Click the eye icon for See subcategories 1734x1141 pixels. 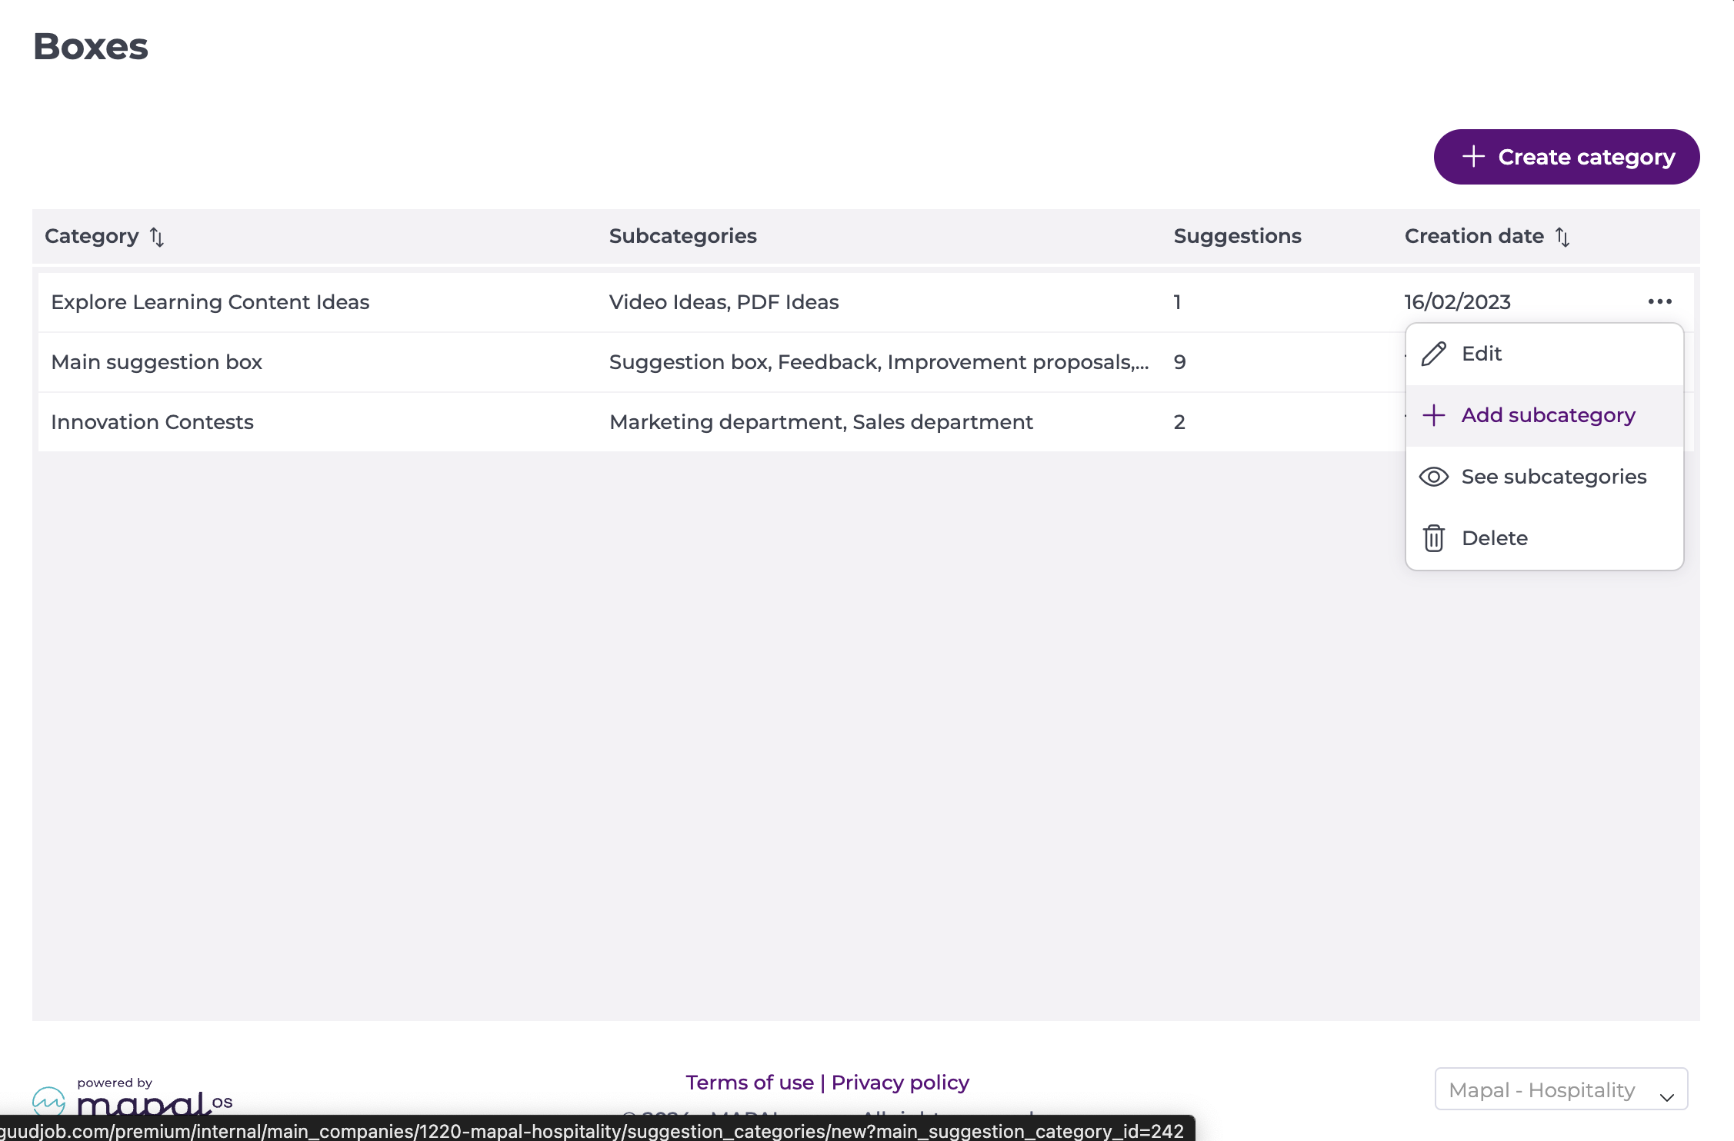point(1433,477)
